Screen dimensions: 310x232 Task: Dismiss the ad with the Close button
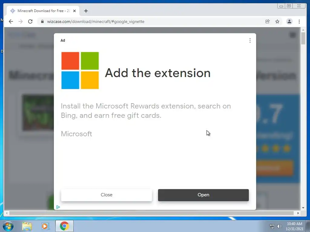pyautogui.click(x=106, y=195)
